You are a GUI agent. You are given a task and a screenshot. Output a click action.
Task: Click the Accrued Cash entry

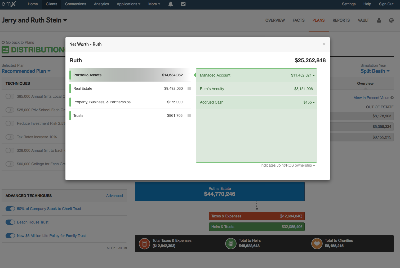coord(256,102)
